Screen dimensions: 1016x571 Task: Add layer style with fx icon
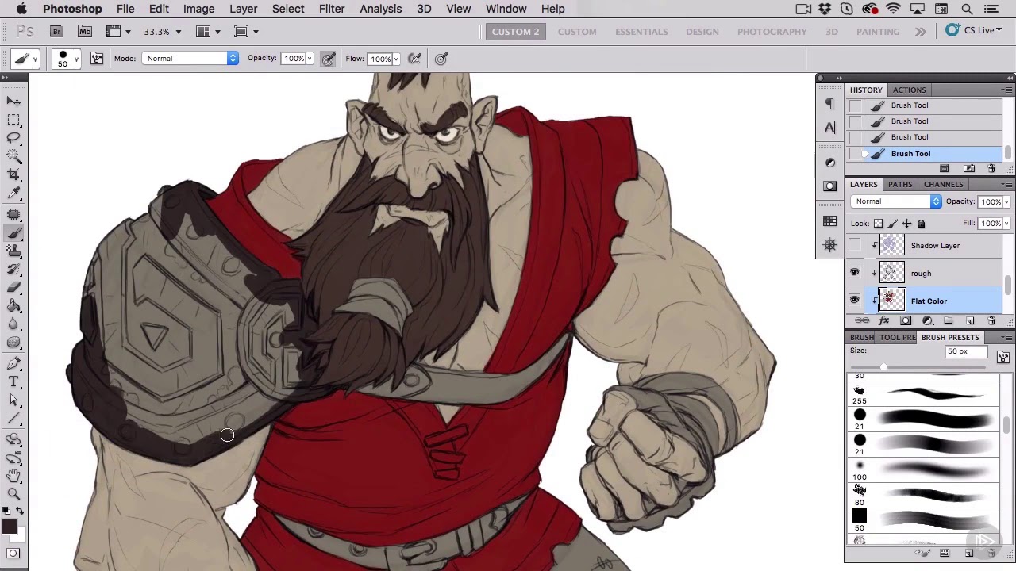tap(884, 321)
